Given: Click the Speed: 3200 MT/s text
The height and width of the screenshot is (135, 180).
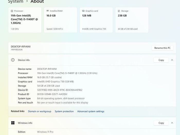Looking at the screenshot, I should click(55, 29).
